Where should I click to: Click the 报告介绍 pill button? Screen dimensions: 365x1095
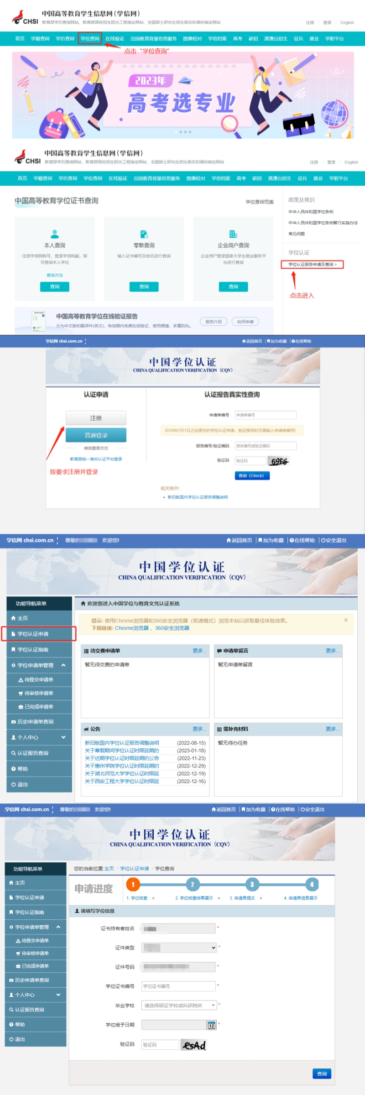(214, 322)
